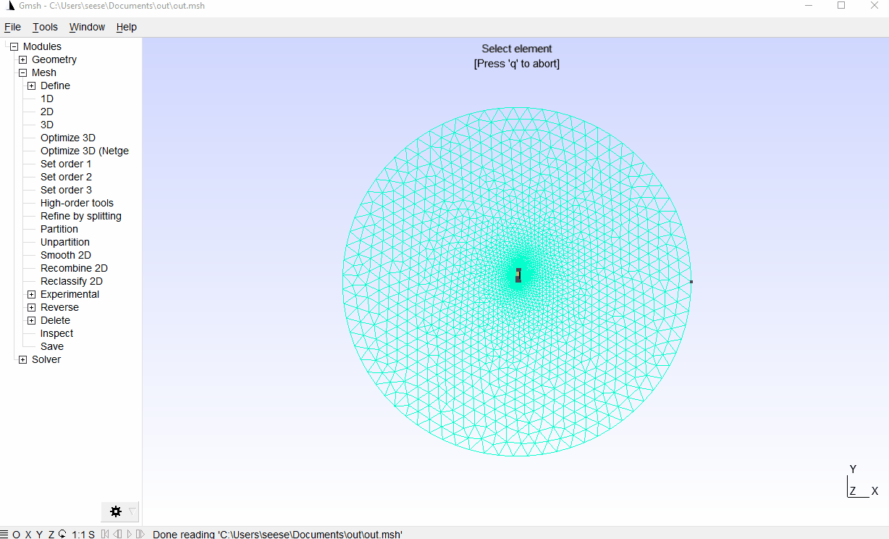The image size is (889, 539).
Task: Click the point on the circle's right edge
Action: [691, 282]
